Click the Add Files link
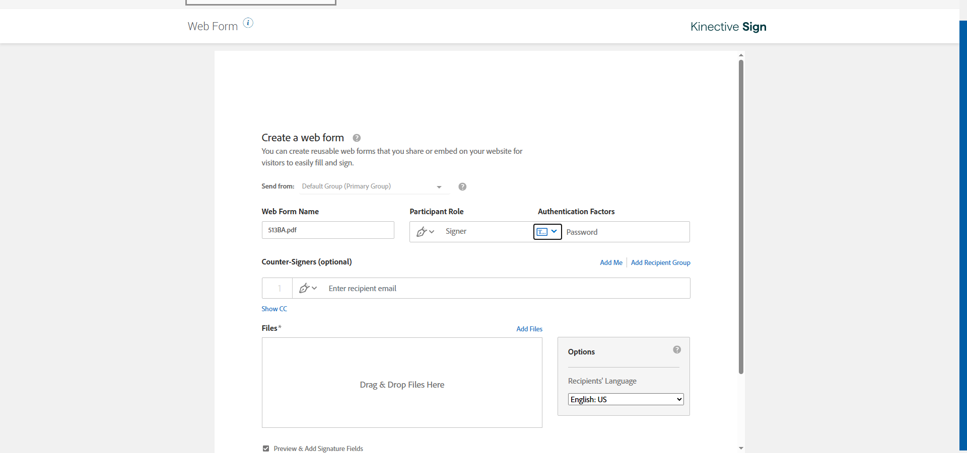 pyautogui.click(x=529, y=329)
